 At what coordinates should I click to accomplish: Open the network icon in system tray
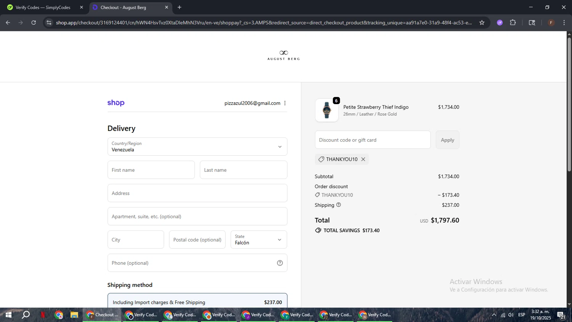tap(503, 315)
